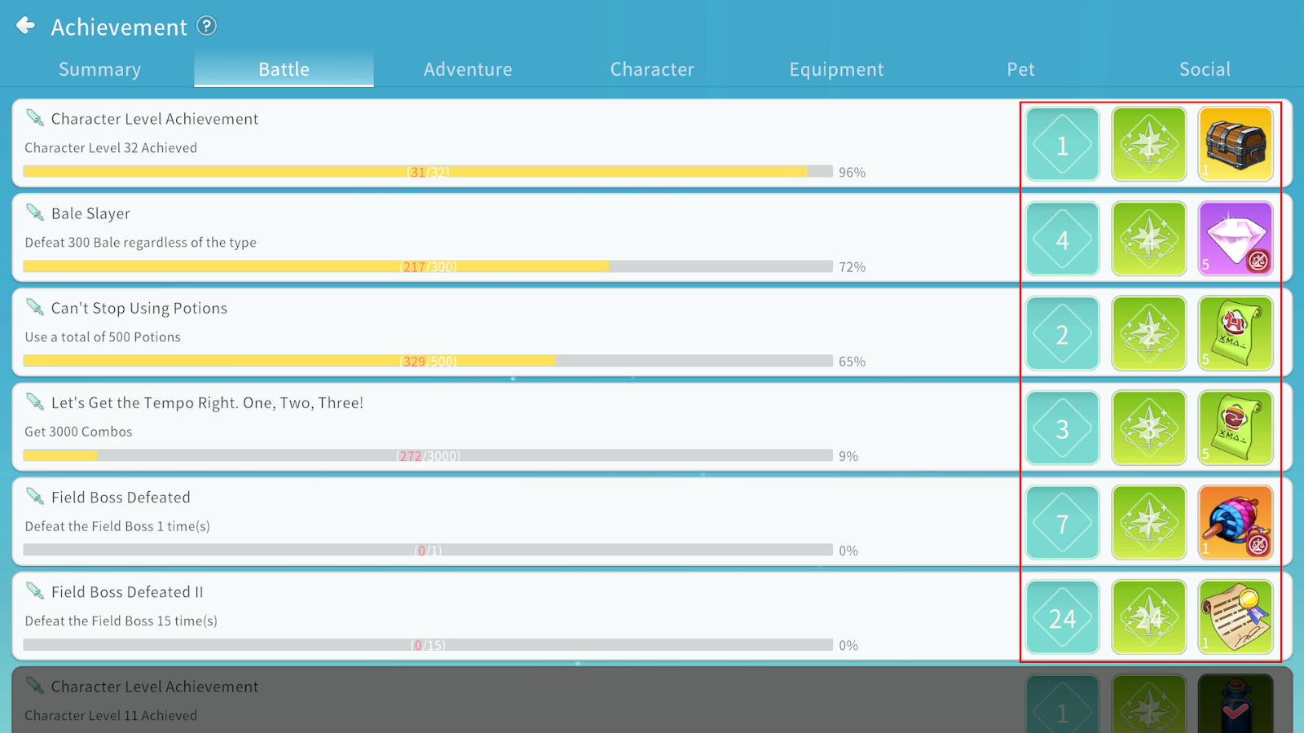
Task: Click the treasure chest reward icon
Action: pos(1235,144)
